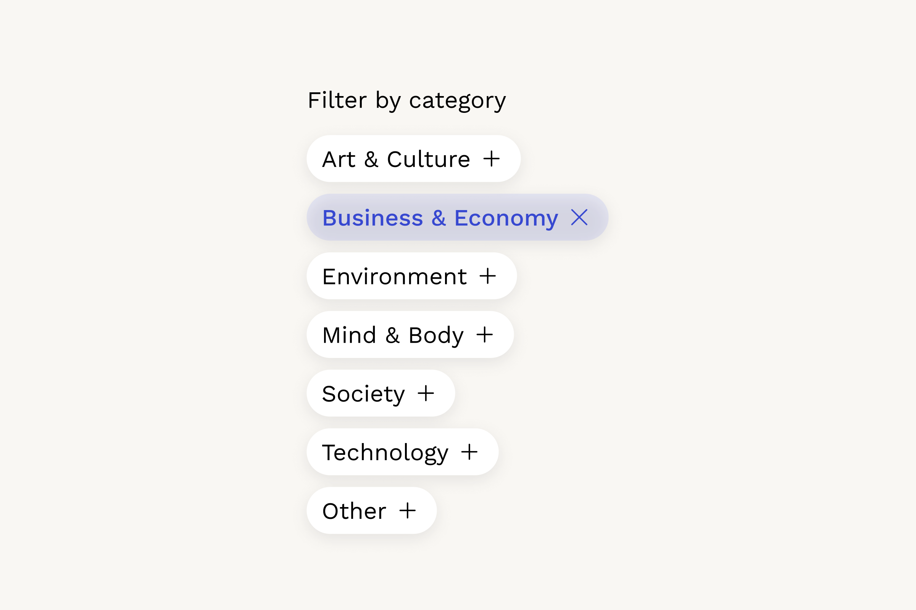This screenshot has height=610, width=916.
Task: Select the Art & Culture chip label
Action: 396,159
